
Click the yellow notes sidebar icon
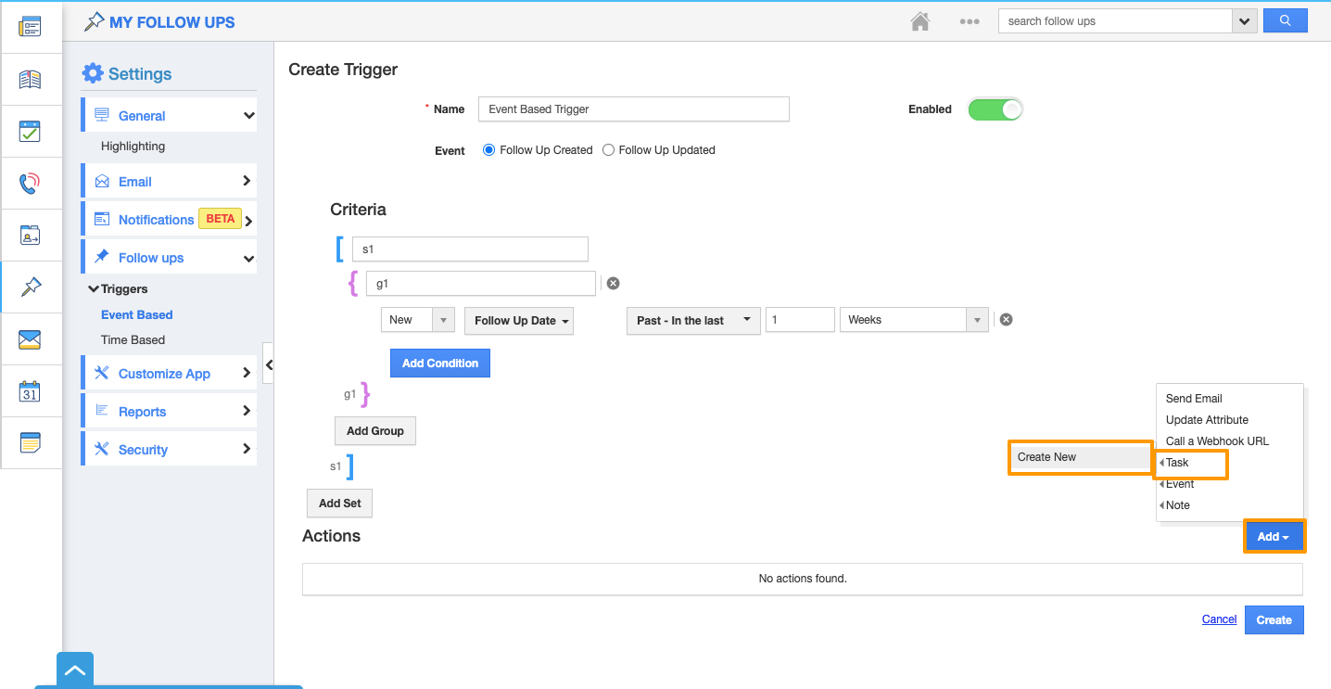[x=30, y=443]
